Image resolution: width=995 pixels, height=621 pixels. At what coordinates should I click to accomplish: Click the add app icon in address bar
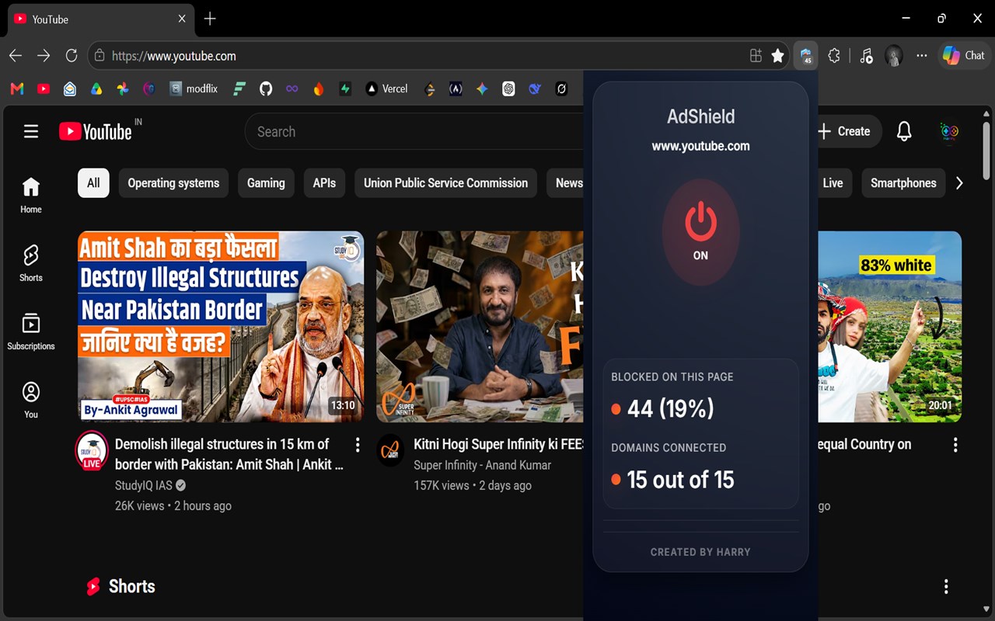coord(756,56)
